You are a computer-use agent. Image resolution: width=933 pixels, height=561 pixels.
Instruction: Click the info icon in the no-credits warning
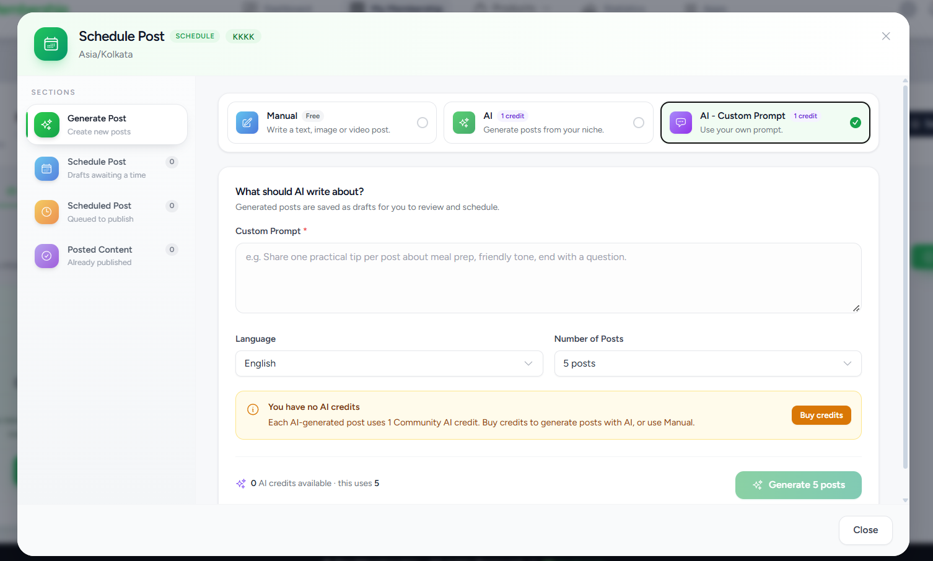click(253, 409)
